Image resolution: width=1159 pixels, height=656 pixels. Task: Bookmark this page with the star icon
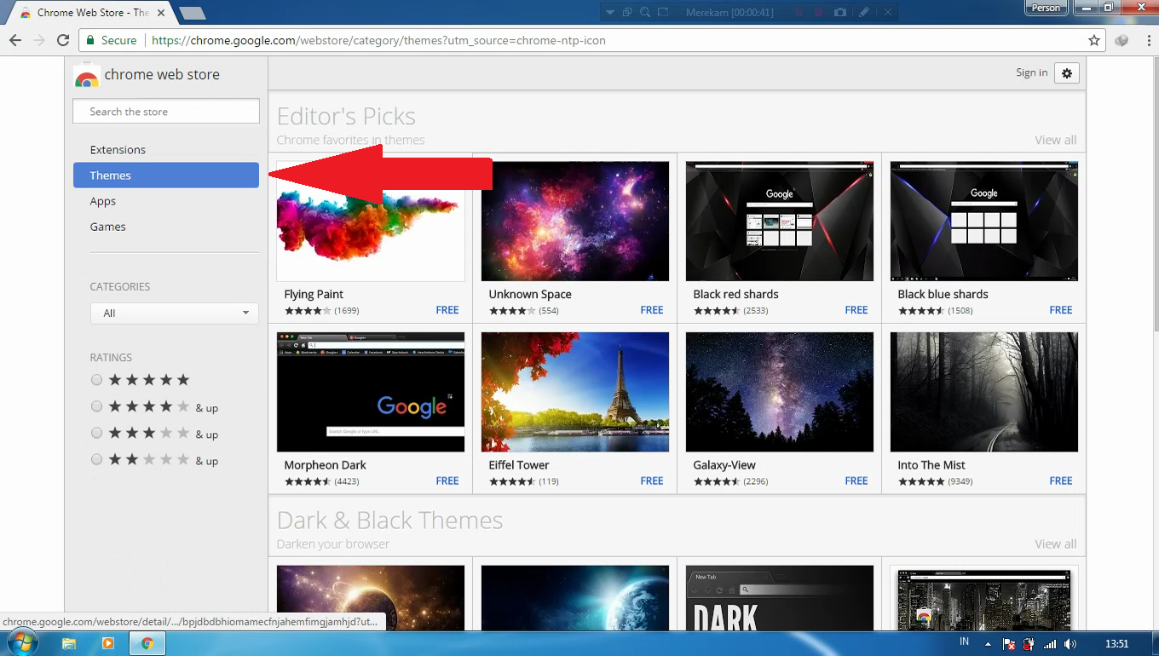[x=1094, y=40]
